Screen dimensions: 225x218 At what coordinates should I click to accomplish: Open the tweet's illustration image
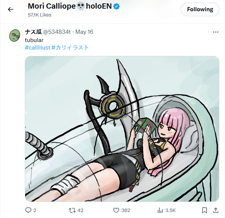[x=122, y=129]
